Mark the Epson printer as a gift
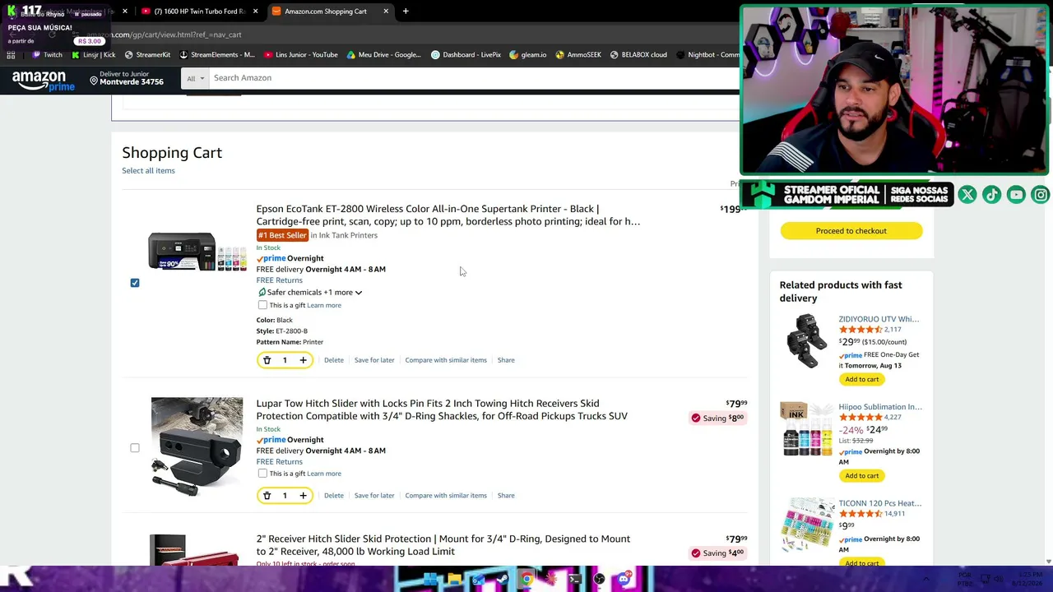1053x592 pixels. pos(262,305)
